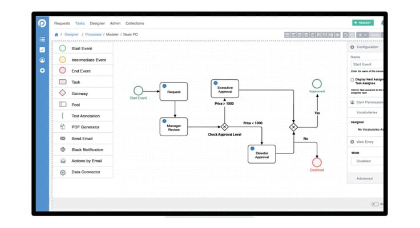The width and height of the screenshot is (420, 228).
Task: Select the Approved end event circle
Action: coord(317,84)
